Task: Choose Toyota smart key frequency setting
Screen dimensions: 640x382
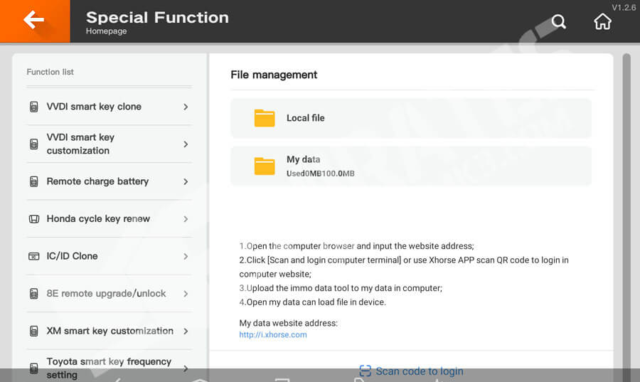Action: 109,367
